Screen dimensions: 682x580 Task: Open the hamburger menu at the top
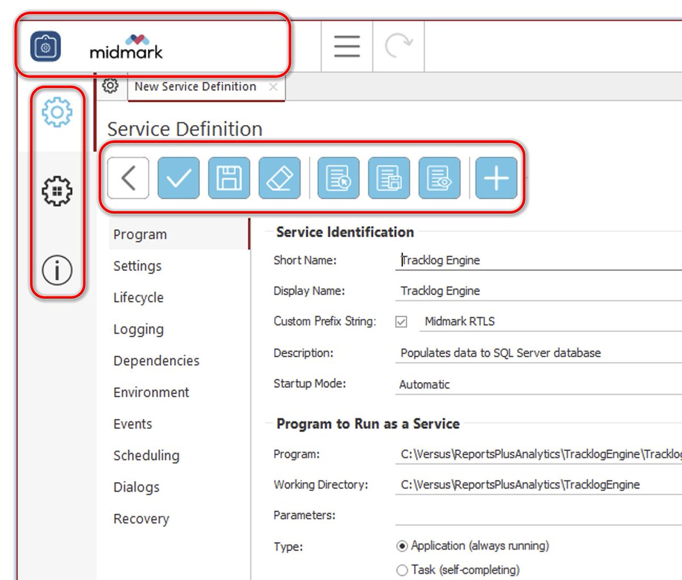pyautogui.click(x=347, y=47)
